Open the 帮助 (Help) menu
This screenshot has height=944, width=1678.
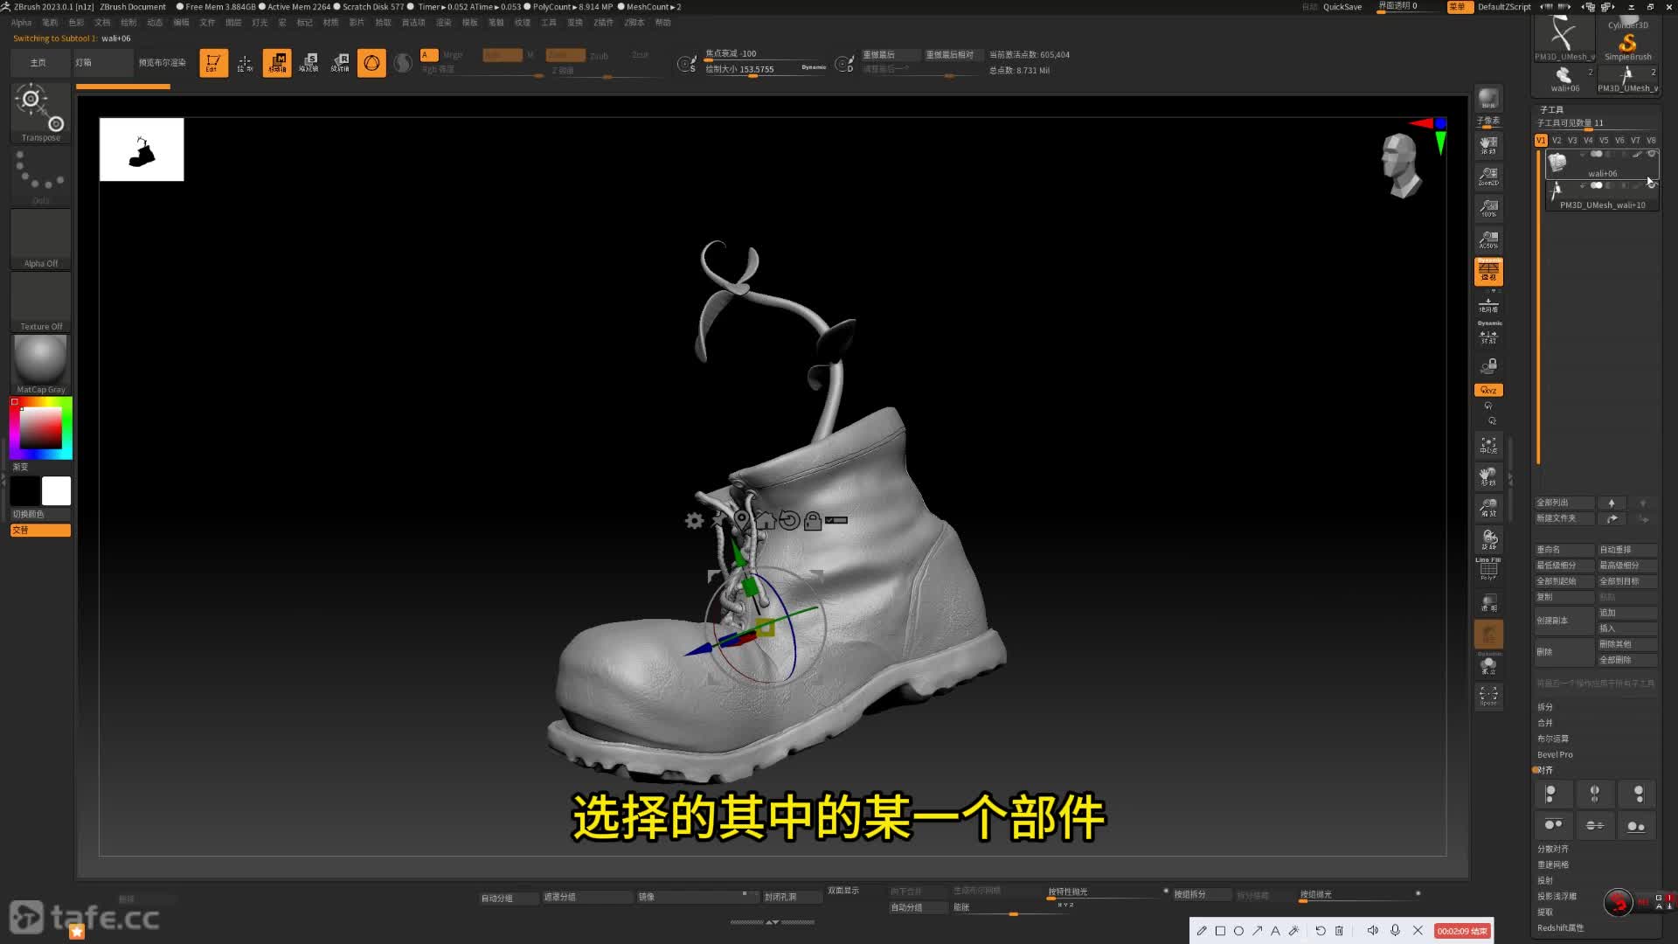663,23
